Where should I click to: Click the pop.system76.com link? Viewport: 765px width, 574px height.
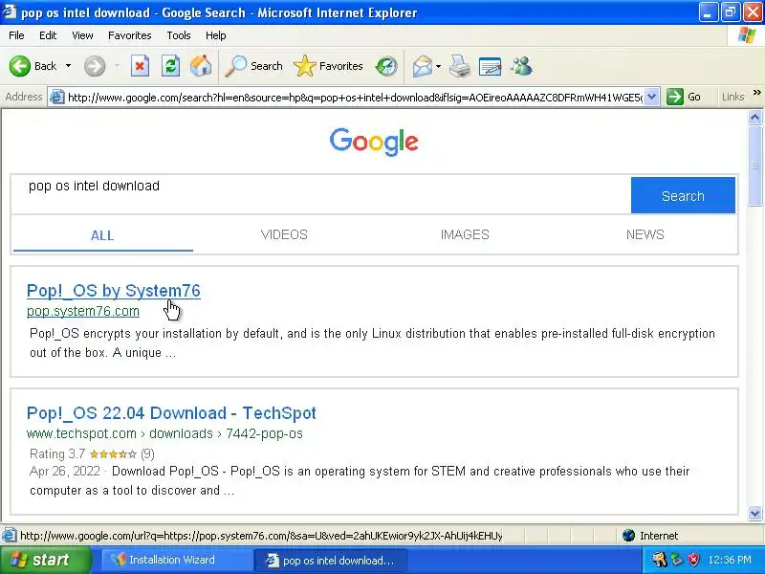83,312
